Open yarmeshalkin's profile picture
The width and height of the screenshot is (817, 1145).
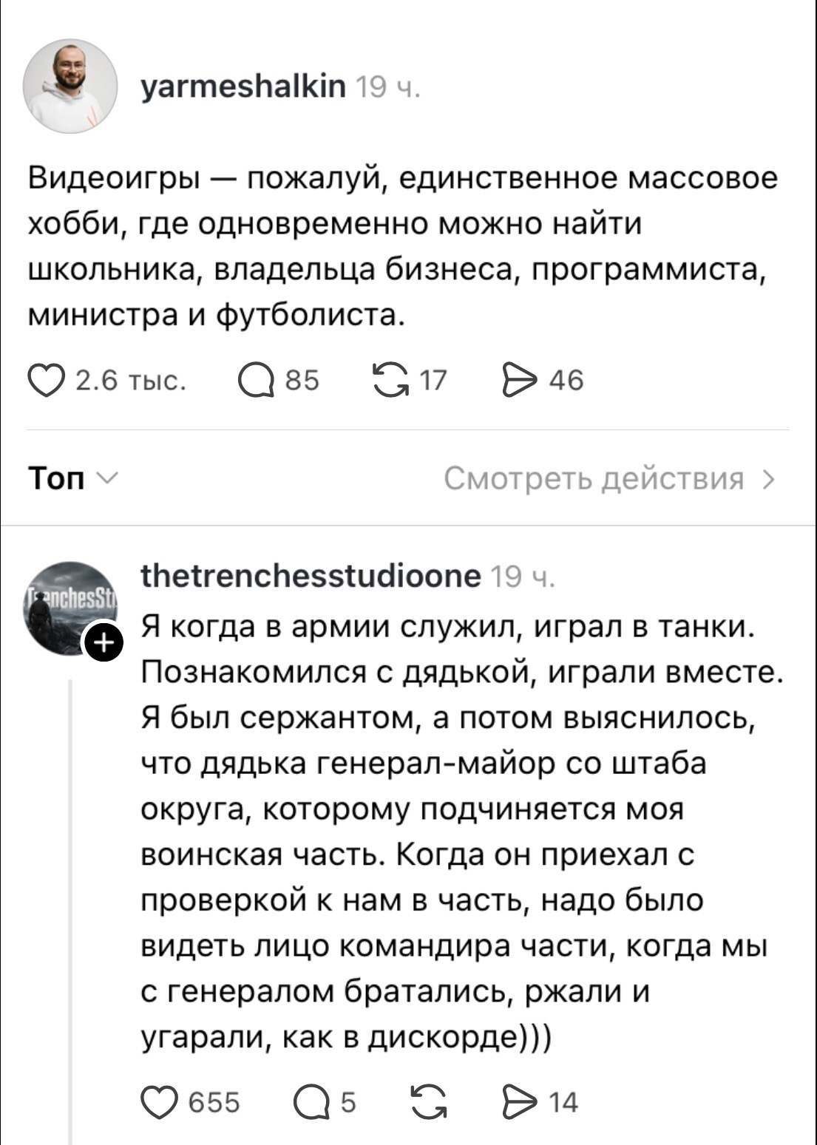point(70,86)
